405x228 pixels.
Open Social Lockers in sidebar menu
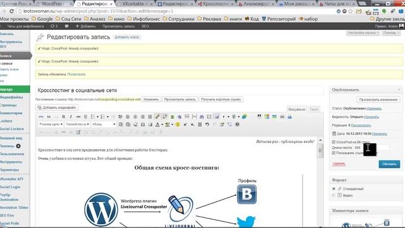12,129
